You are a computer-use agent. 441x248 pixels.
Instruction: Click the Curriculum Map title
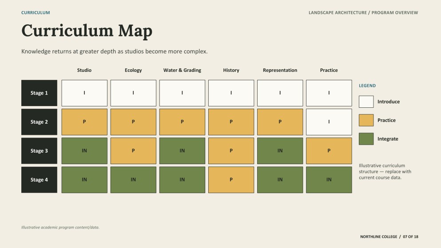point(87,31)
